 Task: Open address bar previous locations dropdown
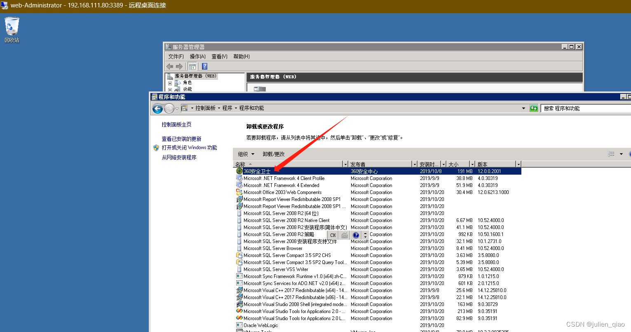[x=524, y=108]
